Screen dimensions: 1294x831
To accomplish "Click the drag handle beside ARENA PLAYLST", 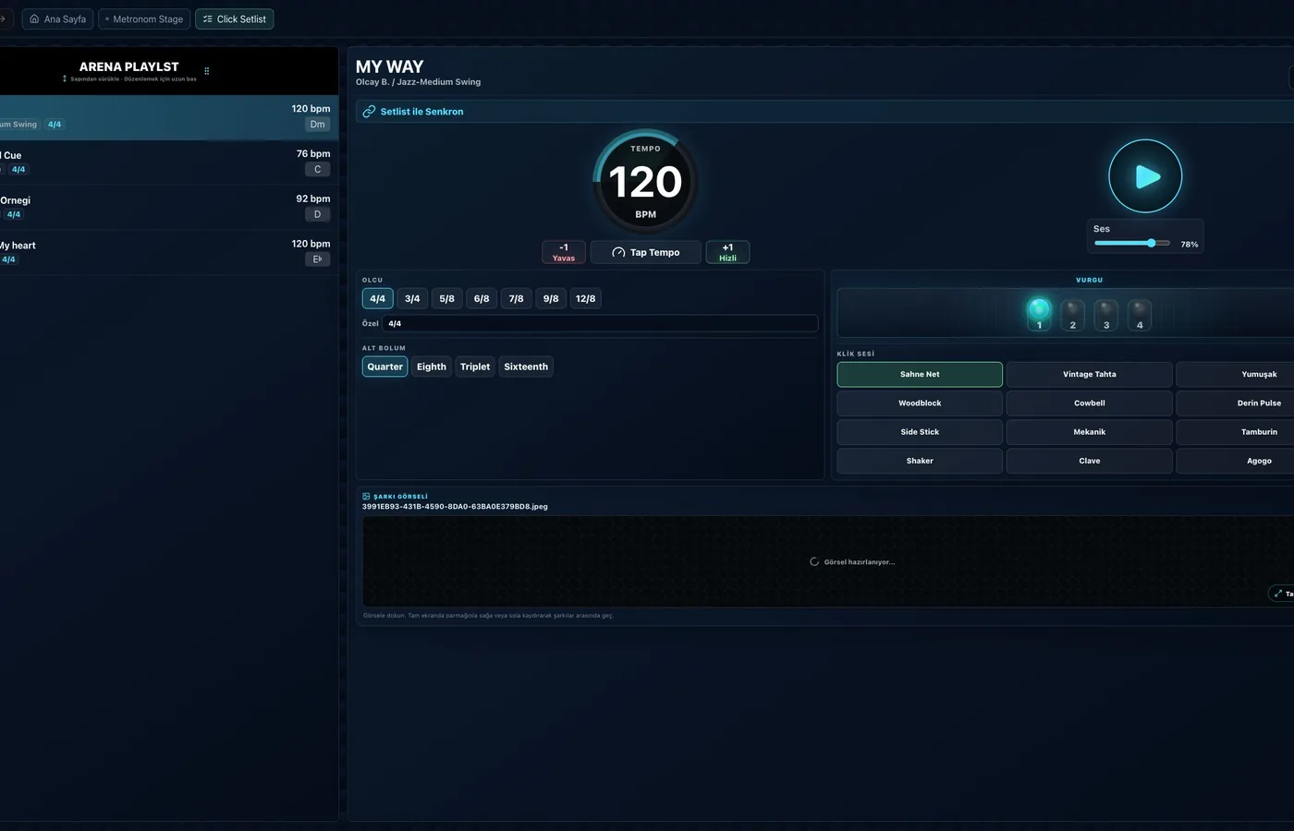I will 206,71.
